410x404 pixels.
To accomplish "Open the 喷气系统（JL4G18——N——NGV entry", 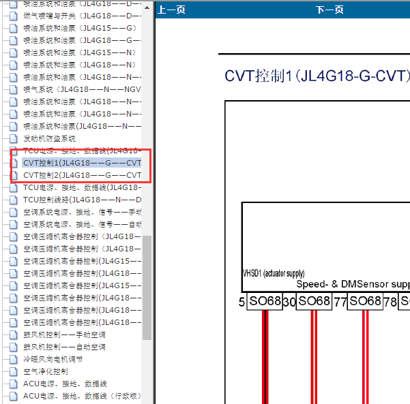I will [x=82, y=89].
